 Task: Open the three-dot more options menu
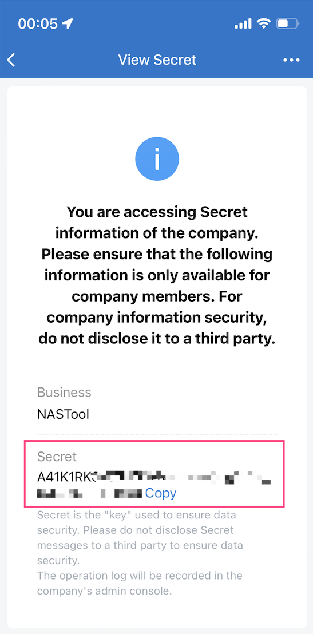coord(292,60)
